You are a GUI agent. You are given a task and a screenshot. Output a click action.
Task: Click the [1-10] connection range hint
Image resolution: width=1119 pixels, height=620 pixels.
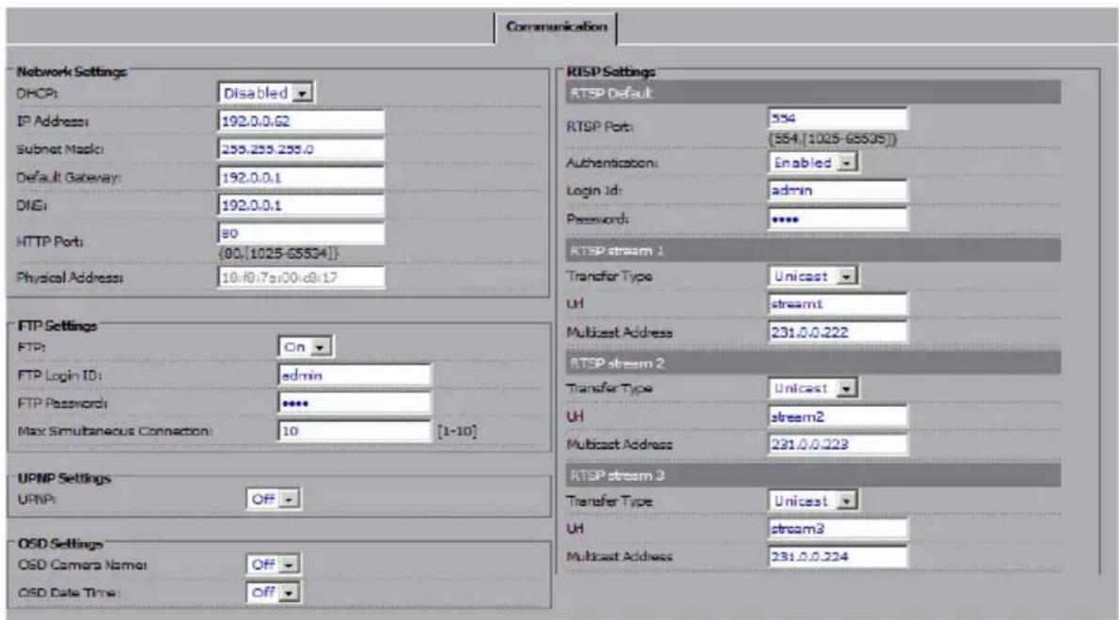pos(457,431)
